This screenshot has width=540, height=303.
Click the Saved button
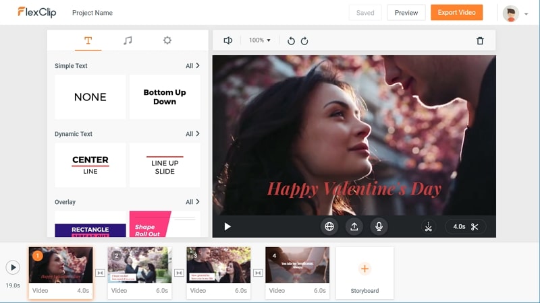click(x=365, y=13)
